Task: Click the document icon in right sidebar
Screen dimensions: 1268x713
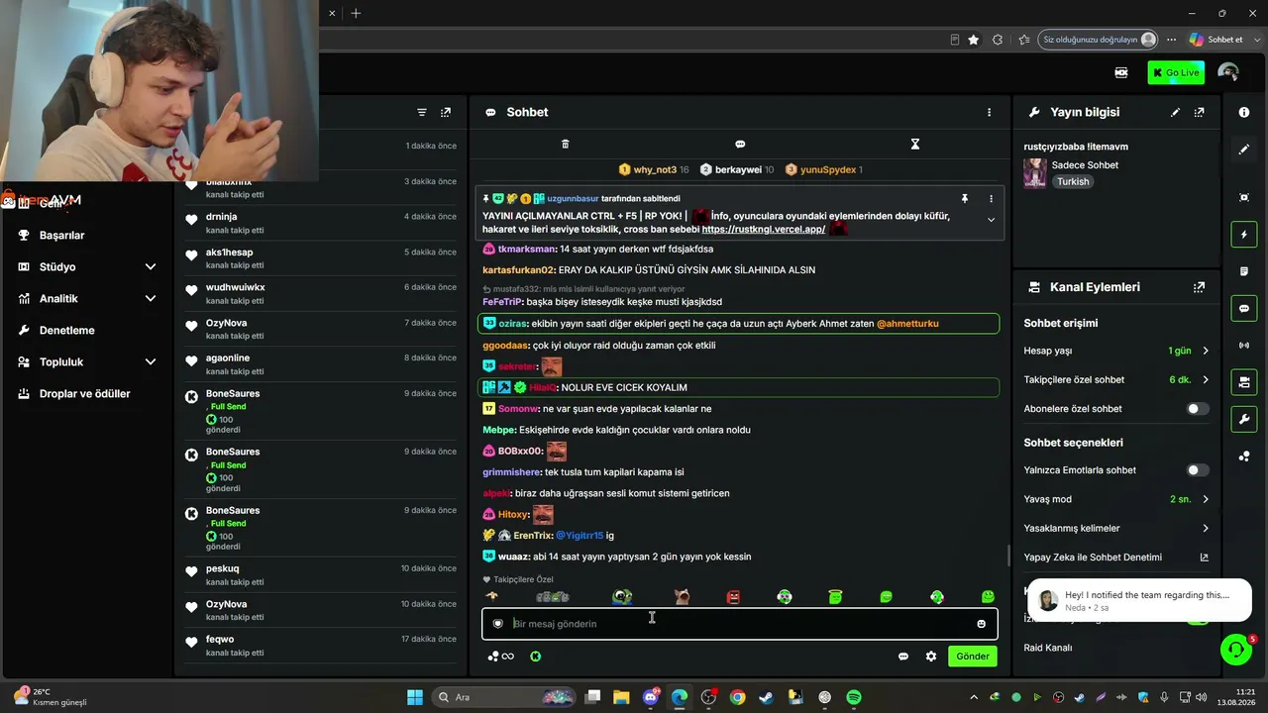Action: point(1244,271)
